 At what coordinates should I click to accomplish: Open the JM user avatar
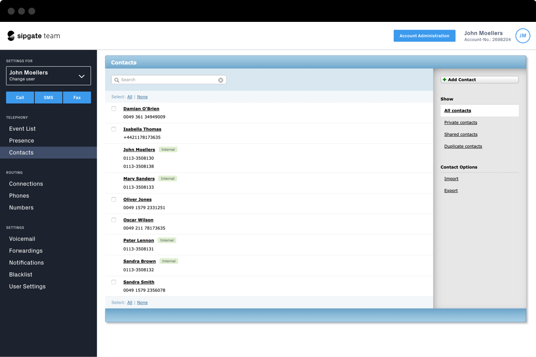tap(523, 36)
